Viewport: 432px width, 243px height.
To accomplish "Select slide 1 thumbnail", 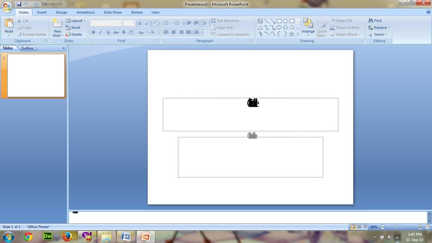I will coord(36,75).
